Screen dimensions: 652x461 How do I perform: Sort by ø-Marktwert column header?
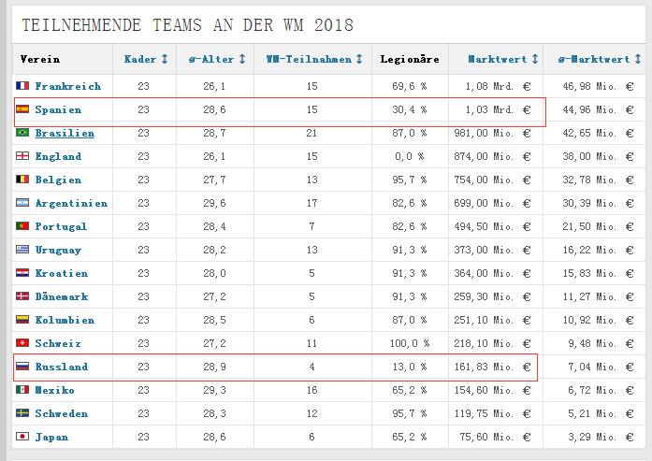596,59
